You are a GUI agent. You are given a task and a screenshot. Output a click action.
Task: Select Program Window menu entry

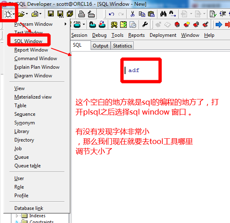point(34,24)
